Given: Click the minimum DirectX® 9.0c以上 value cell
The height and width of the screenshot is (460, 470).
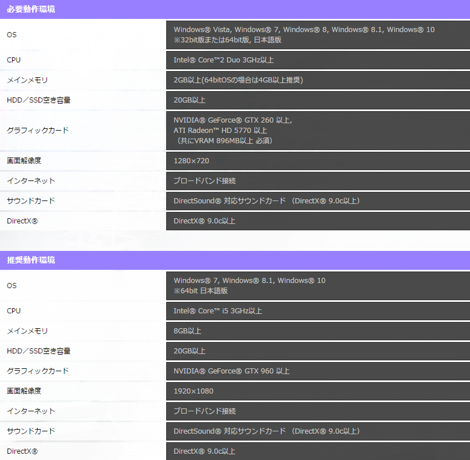Looking at the screenshot, I should [x=318, y=221].
